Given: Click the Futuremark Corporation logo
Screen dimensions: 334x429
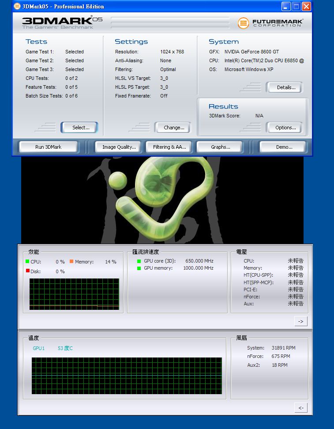Looking at the screenshot, I should pos(270,23).
